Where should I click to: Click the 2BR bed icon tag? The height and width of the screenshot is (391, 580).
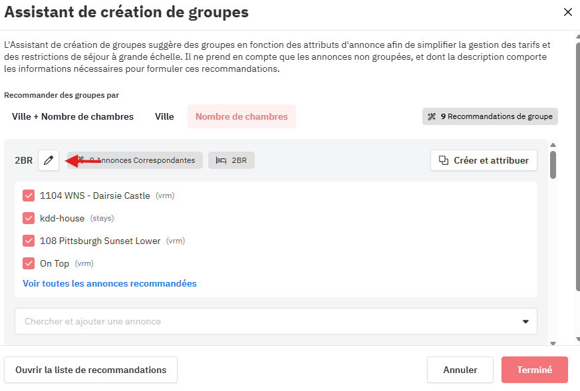231,160
